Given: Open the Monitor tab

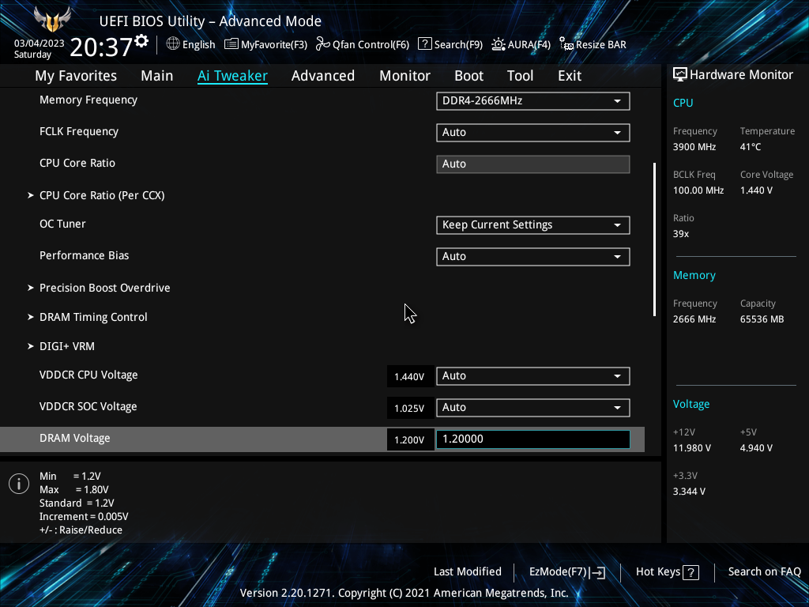Looking at the screenshot, I should [x=404, y=76].
